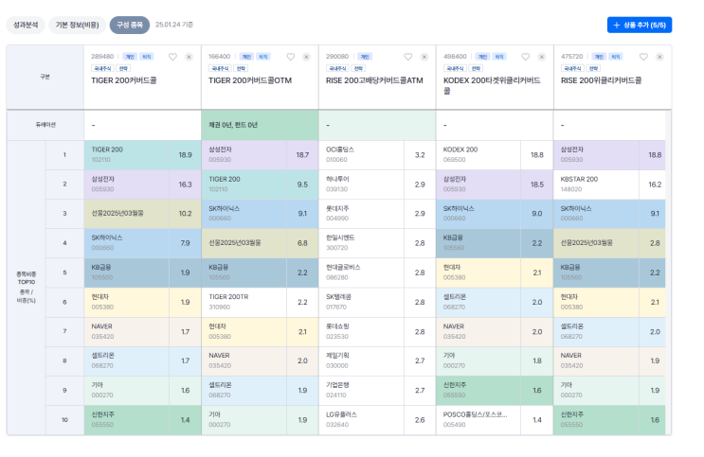Open the 기본 정보(비용) tab
704x457 pixels.
point(76,25)
